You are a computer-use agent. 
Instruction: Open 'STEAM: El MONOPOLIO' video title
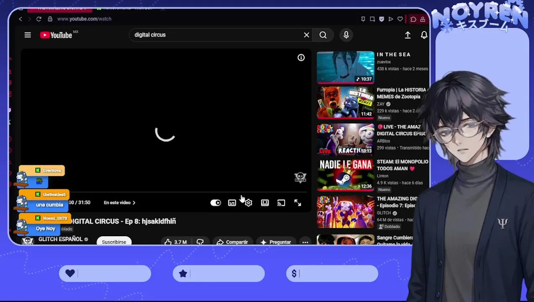402,165
